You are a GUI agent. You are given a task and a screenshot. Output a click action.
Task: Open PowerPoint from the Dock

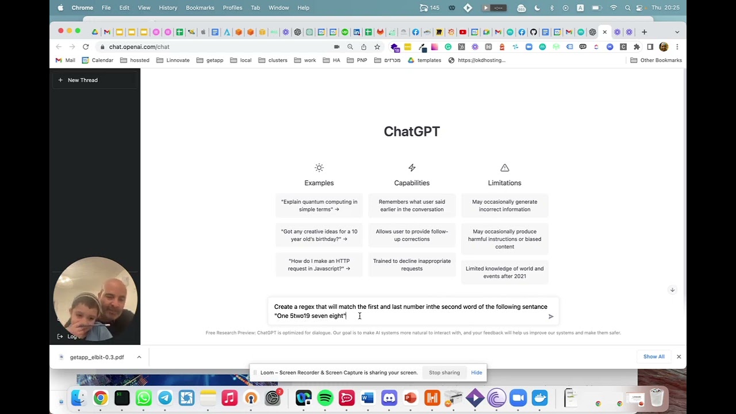[411, 398]
